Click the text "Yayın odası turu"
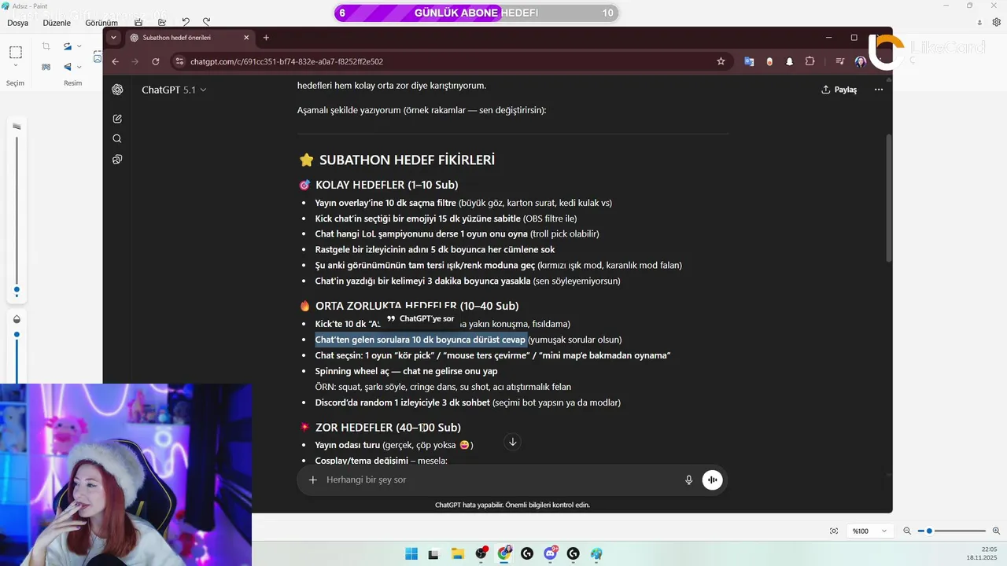 (x=348, y=445)
